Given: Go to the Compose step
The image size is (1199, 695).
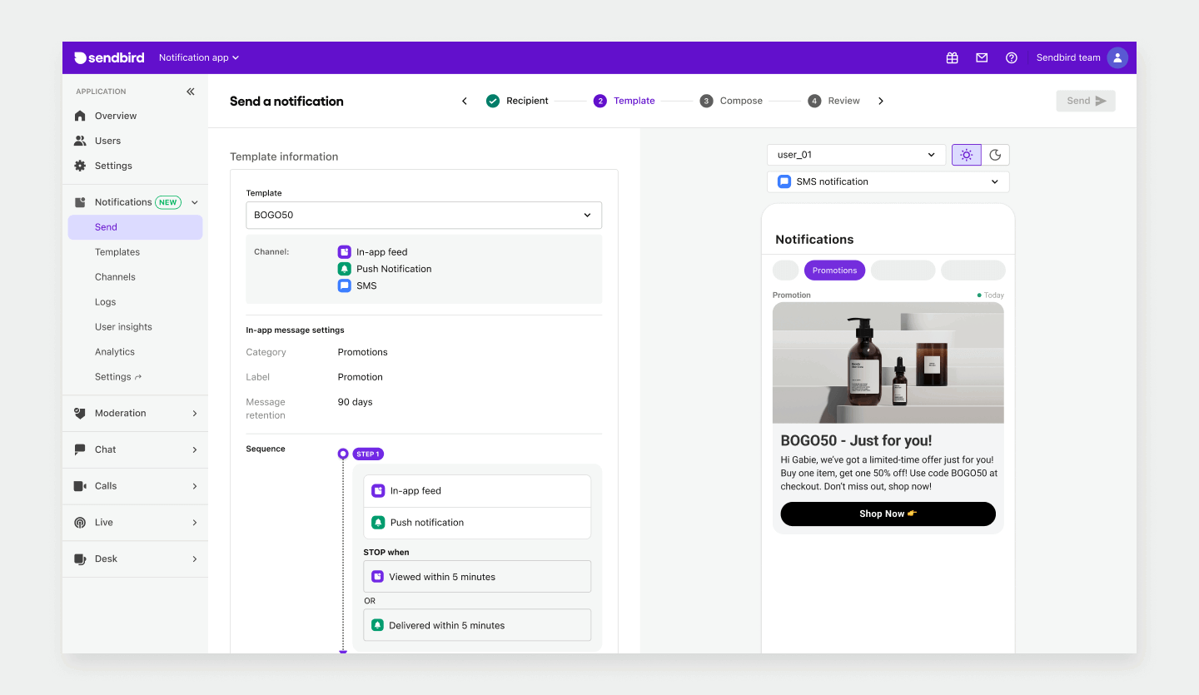Looking at the screenshot, I should (731, 101).
